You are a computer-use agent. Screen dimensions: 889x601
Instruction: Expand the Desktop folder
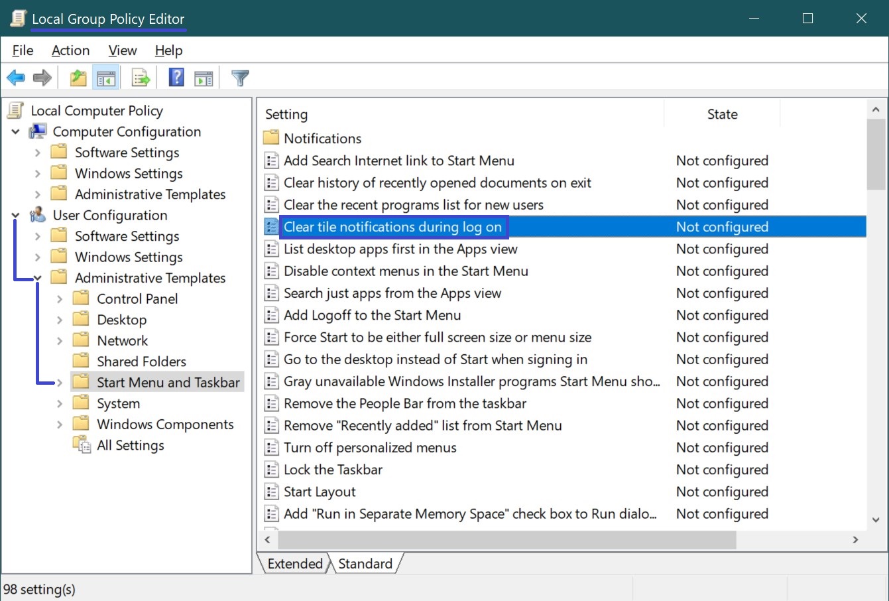tap(60, 320)
